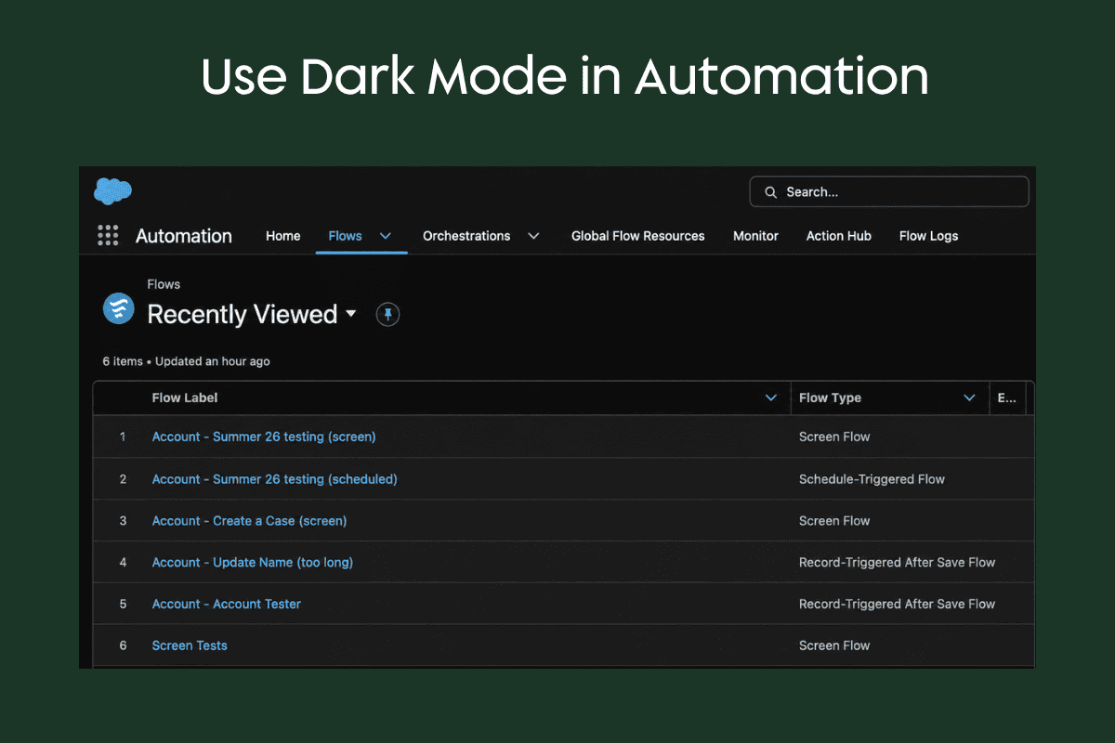Click row number 4
Viewport: 1115px width, 743px height.
[x=123, y=562]
